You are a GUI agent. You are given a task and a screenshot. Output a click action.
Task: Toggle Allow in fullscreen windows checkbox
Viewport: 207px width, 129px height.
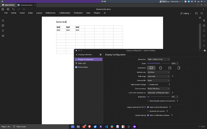click(x=148, y=115)
